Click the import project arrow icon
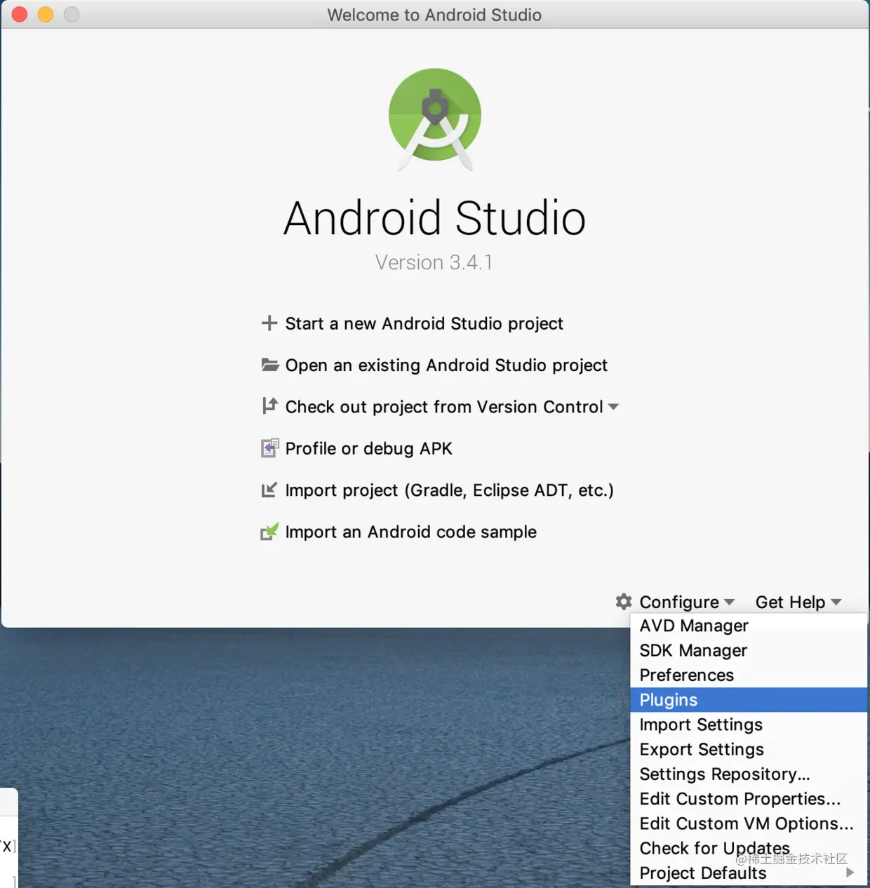The width and height of the screenshot is (870, 888). click(270, 490)
